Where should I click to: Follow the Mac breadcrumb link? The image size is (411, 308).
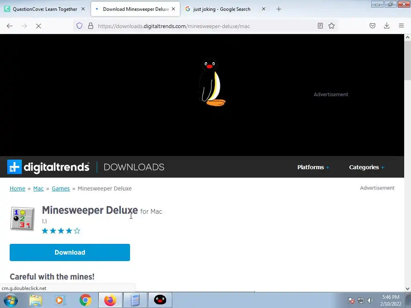38,188
